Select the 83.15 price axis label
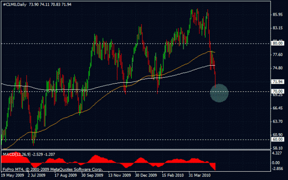 click(278, 28)
